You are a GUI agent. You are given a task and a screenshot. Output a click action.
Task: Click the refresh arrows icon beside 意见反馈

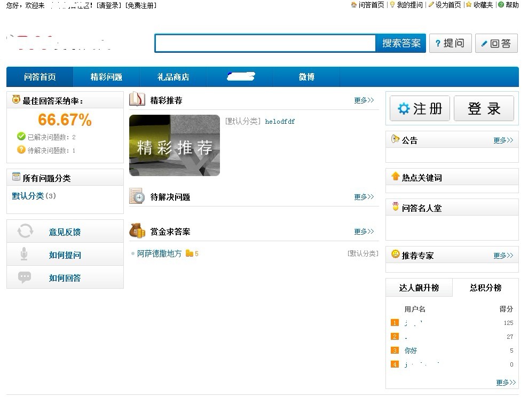tap(25, 231)
